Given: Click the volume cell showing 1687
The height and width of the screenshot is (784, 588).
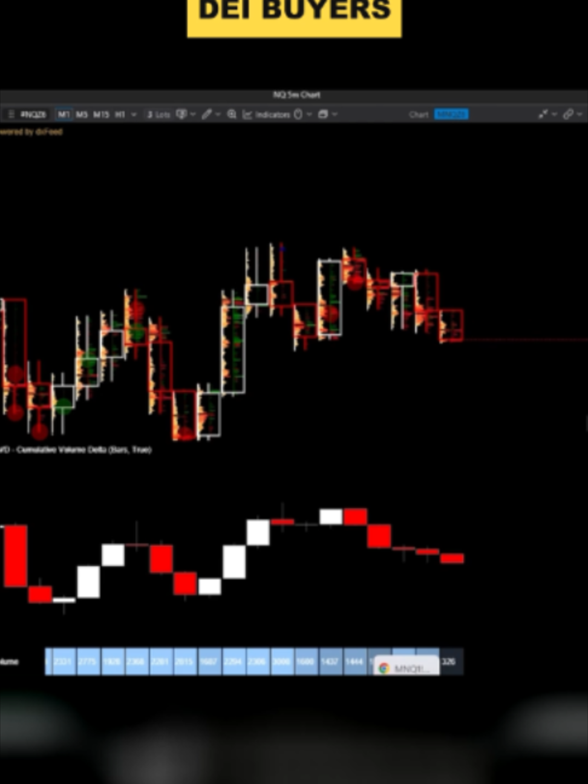Looking at the screenshot, I should pyautogui.click(x=209, y=662).
